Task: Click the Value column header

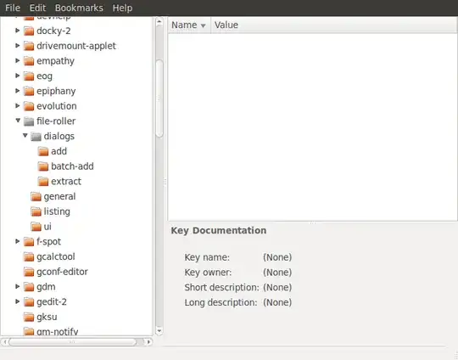Action: click(334, 25)
